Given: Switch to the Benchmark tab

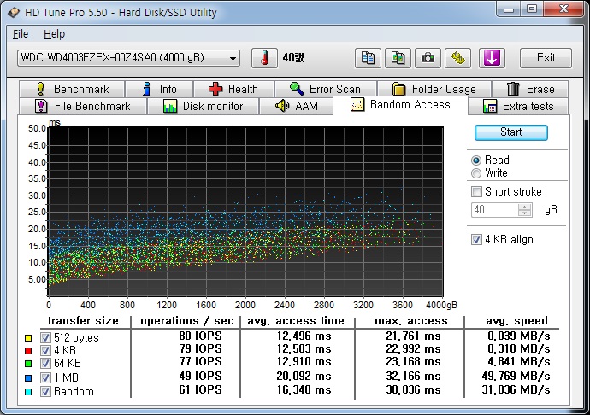Looking at the screenshot, I should 72,89.
